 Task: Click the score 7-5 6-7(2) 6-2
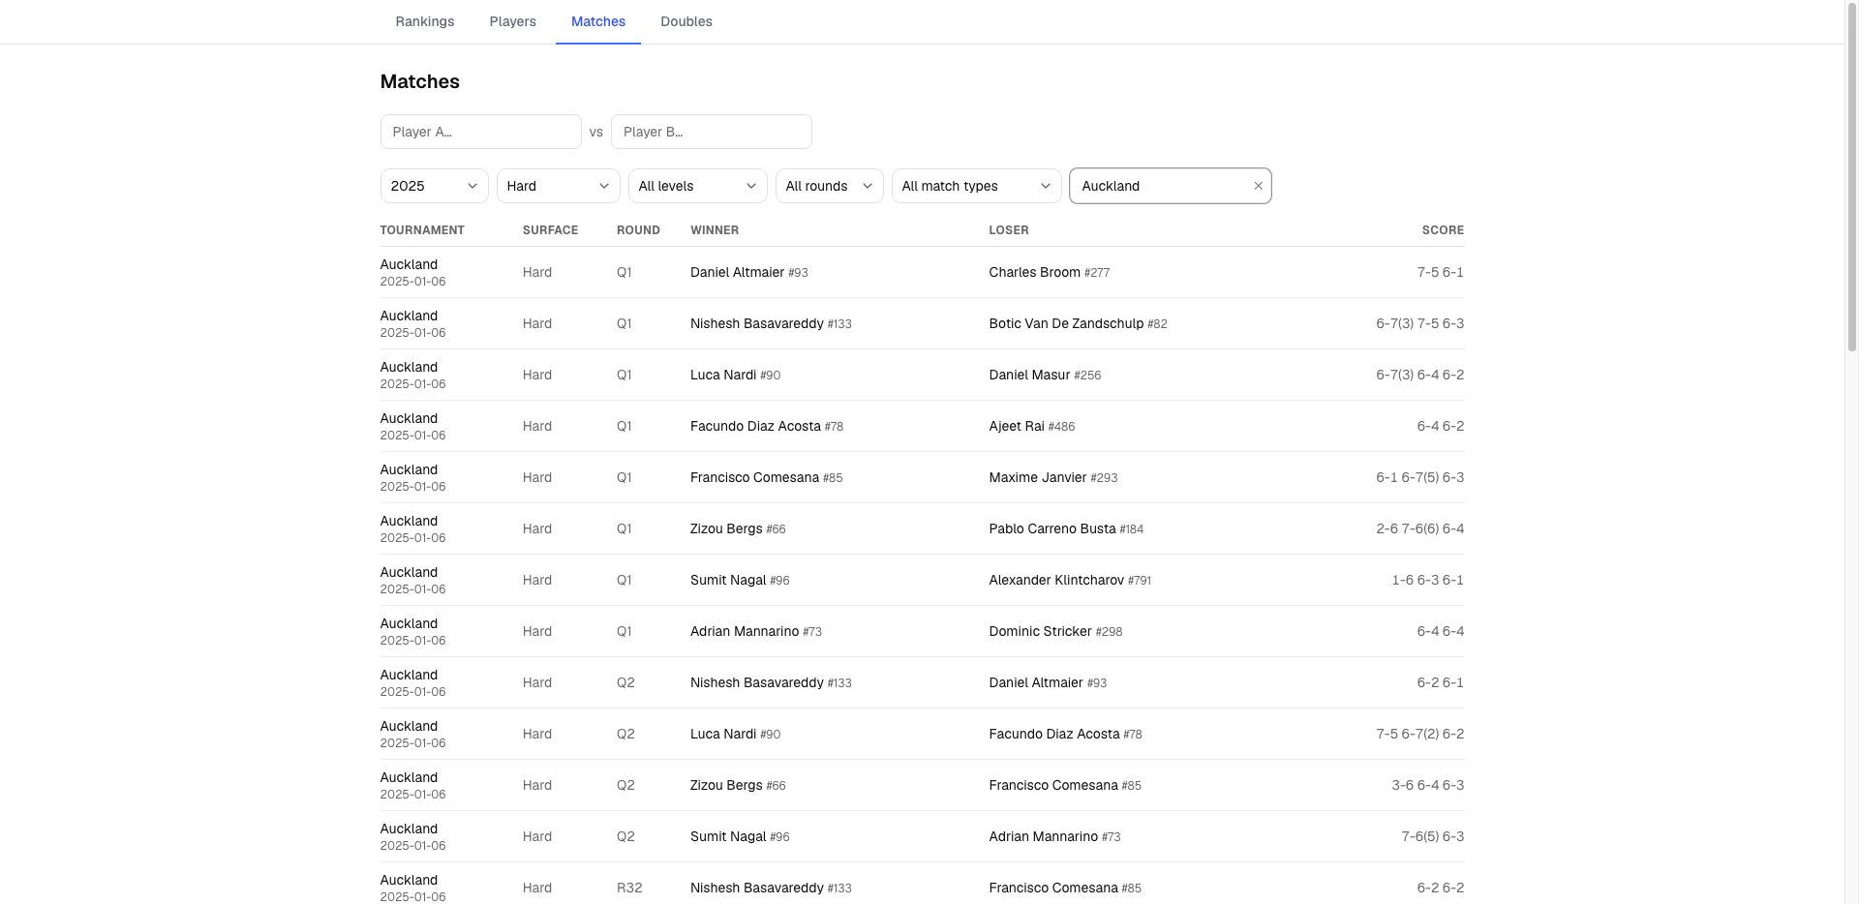(1419, 734)
